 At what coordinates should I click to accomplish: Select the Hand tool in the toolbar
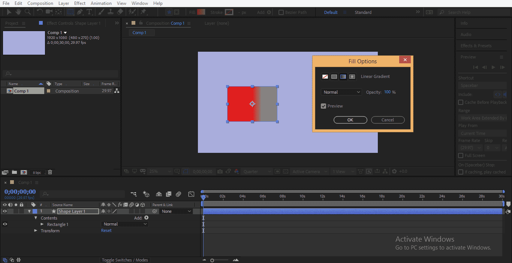coord(18,12)
